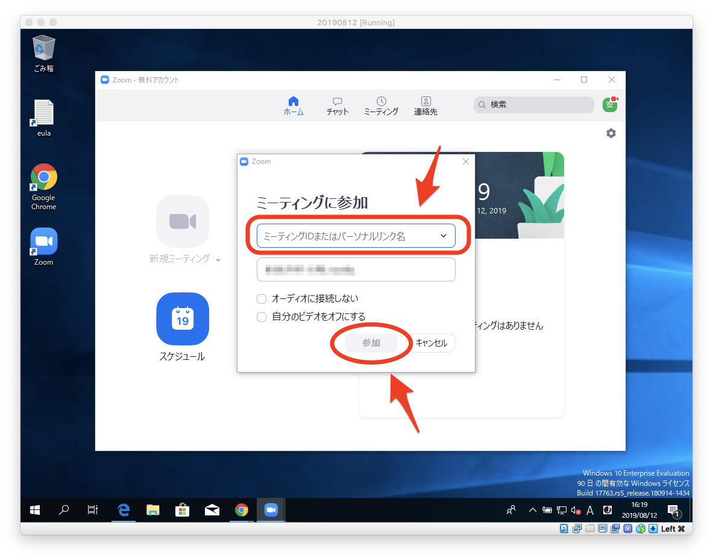The width and height of the screenshot is (713, 560).
Task: Enable "オーディオに接続しない" checkbox
Action: click(262, 299)
